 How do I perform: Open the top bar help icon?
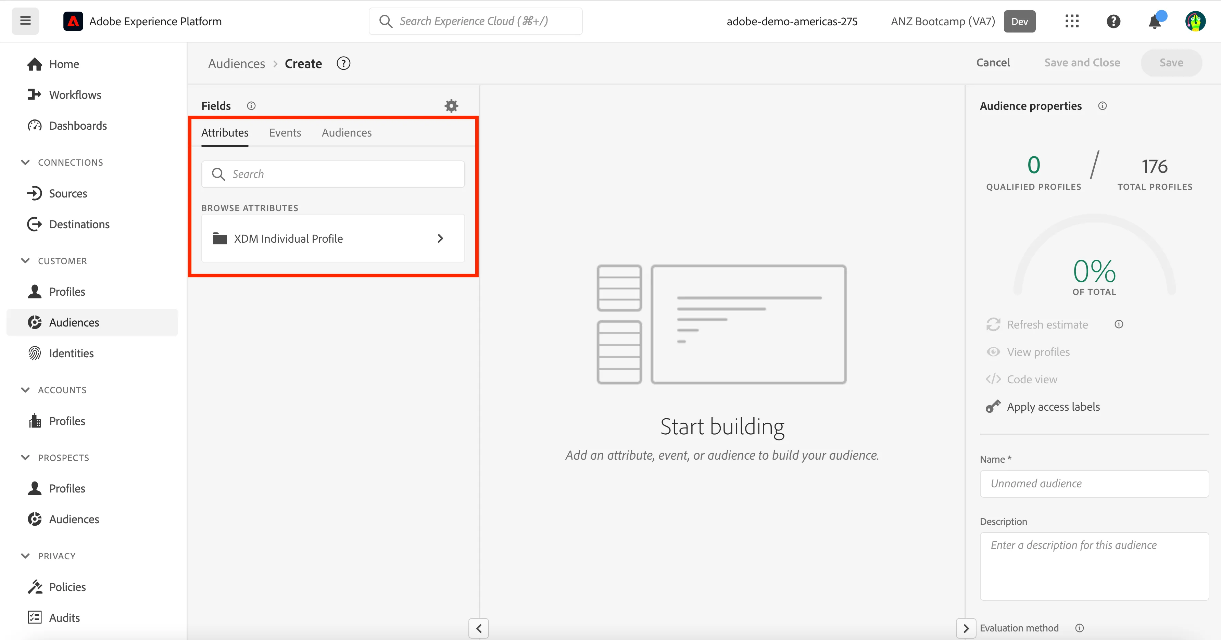tap(1113, 21)
